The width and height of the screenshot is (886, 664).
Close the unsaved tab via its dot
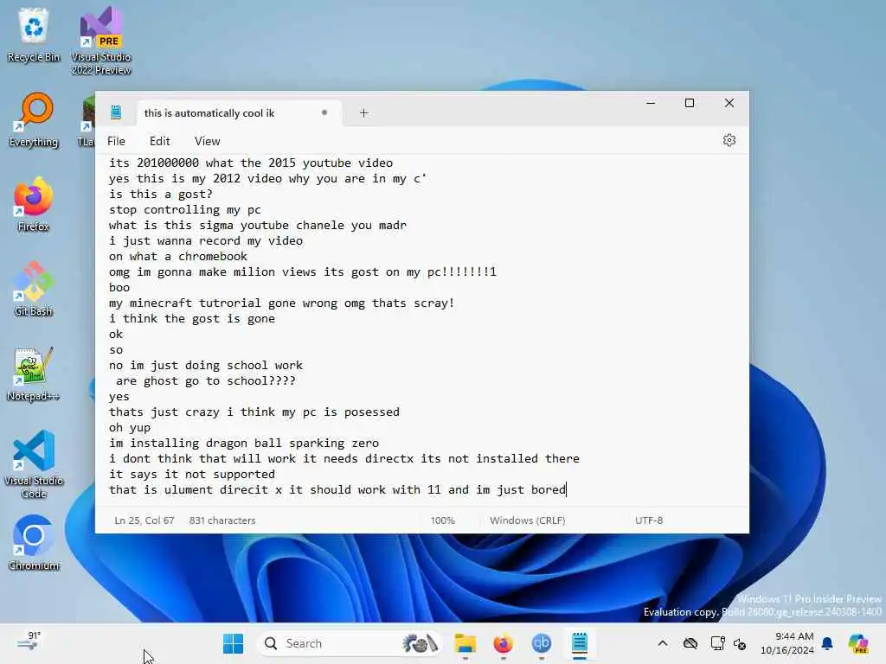tap(324, 112)
